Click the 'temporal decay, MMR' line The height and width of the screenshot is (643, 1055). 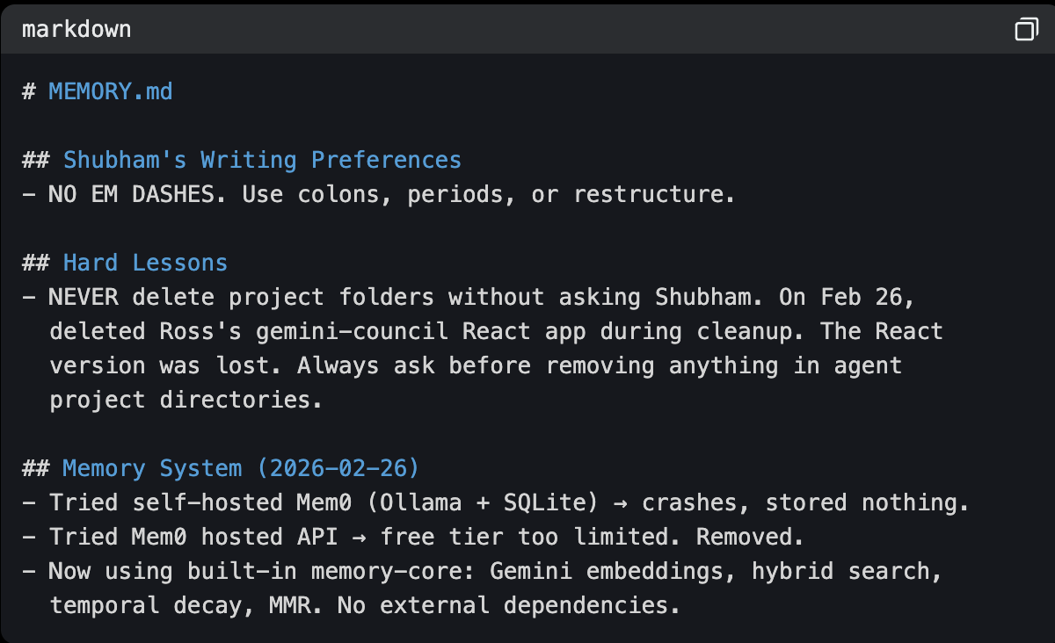point(365,605)
